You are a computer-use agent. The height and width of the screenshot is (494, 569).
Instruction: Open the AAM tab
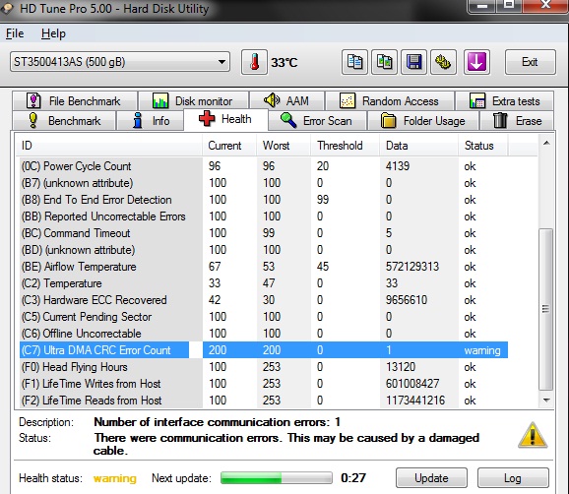coord(287,100)
